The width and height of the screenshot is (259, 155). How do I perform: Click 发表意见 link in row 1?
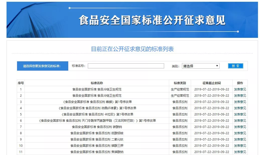(x=240, y=89)
